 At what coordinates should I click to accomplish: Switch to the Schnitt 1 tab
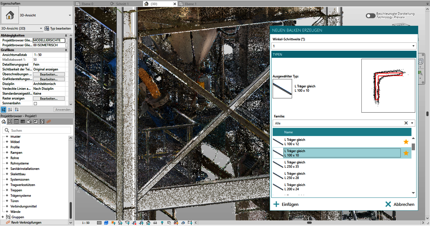click(122, 4)
